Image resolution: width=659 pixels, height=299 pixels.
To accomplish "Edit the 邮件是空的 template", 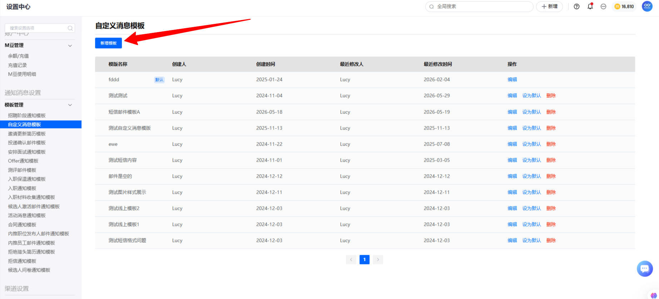I will pyautogui.click(x=512, y=176).
